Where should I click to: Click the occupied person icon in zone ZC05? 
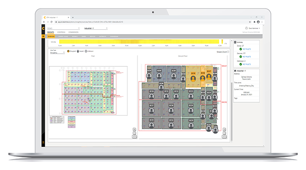pyautogui.click(x=193, y=79)
